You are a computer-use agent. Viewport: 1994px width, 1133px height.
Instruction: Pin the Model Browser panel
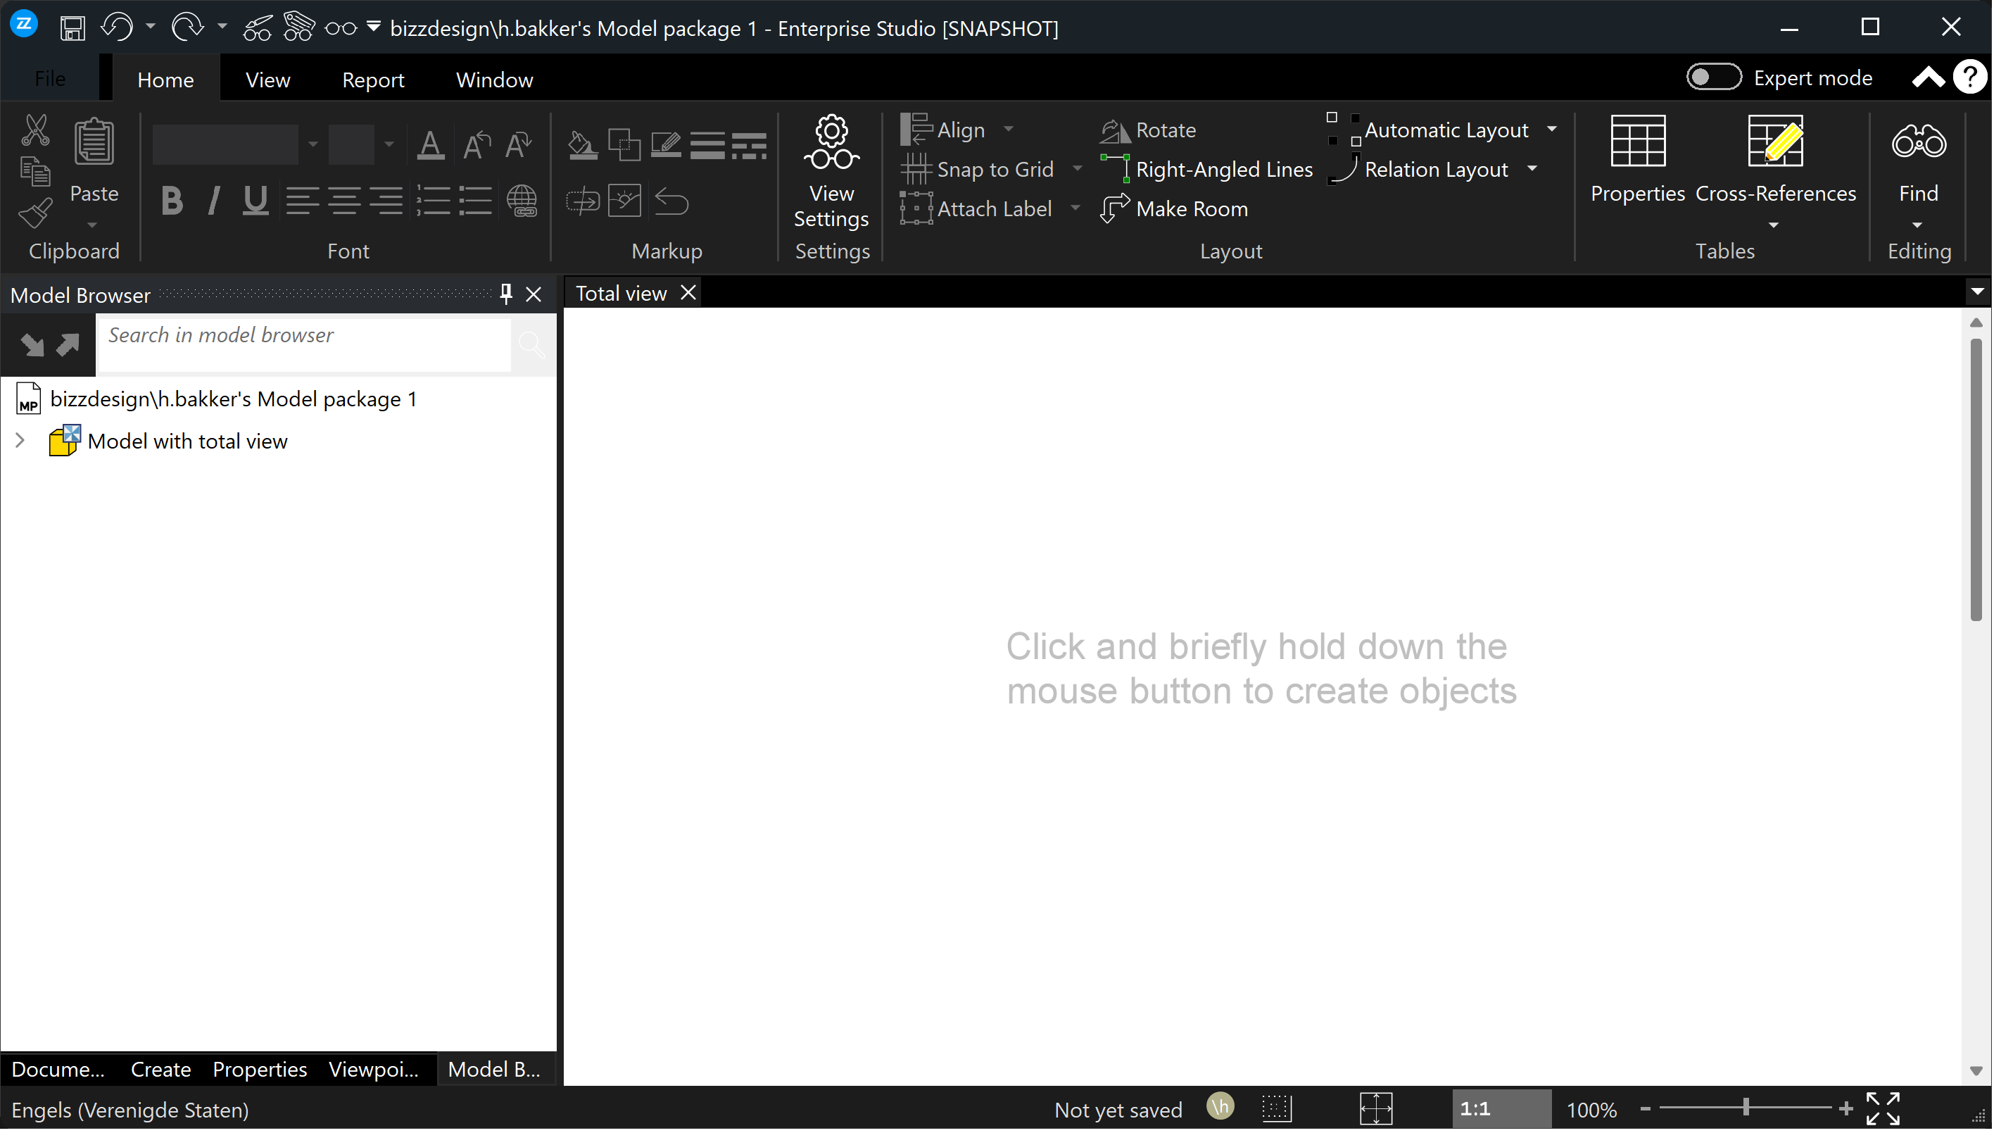(505, 294)
